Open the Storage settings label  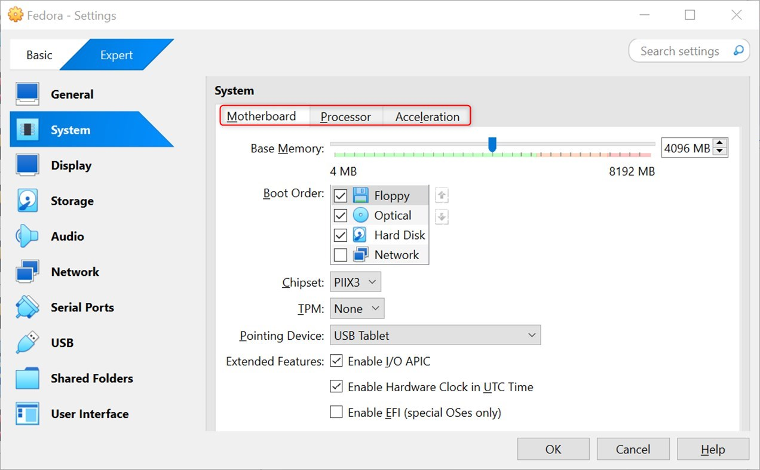72,201
